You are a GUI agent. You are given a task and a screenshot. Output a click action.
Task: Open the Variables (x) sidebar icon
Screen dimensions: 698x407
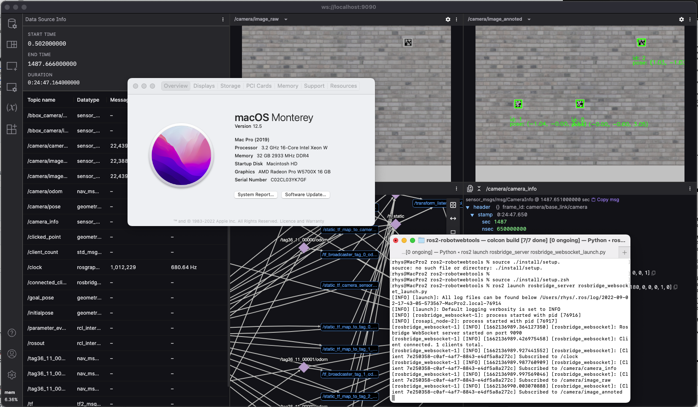click(x=12, y=108)
